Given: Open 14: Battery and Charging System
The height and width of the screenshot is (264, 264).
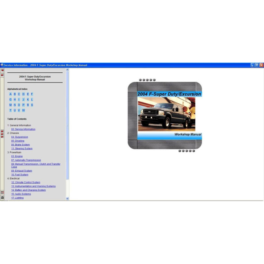Looking at the screenshot, I should [x=28, y=190].
